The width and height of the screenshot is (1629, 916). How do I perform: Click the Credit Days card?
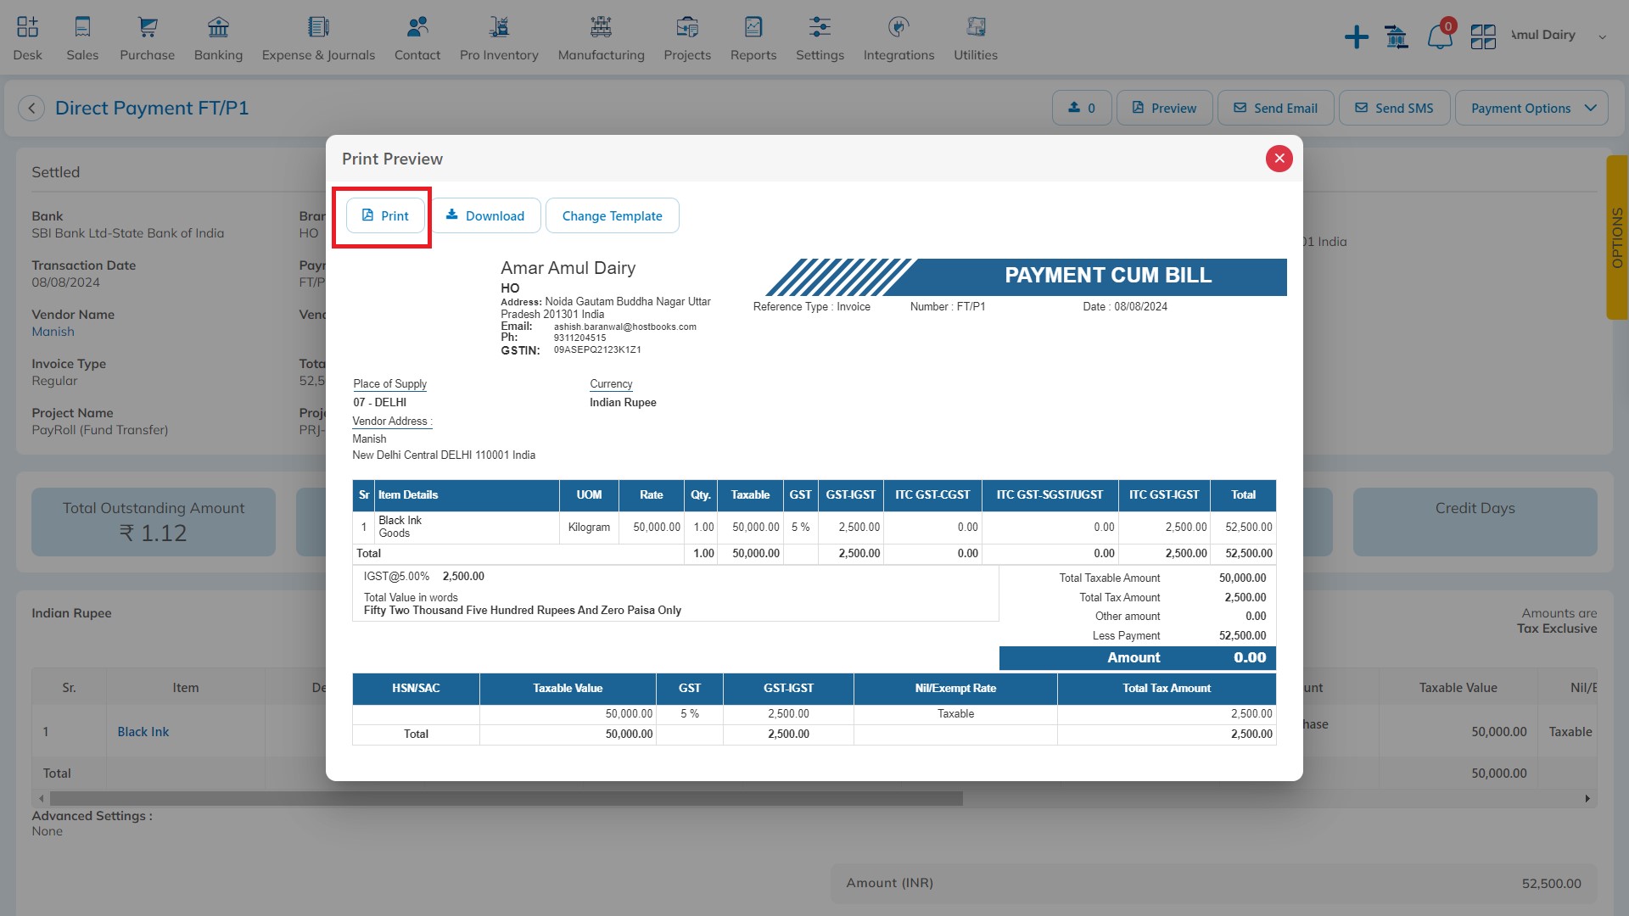(x=1475, y=522)
